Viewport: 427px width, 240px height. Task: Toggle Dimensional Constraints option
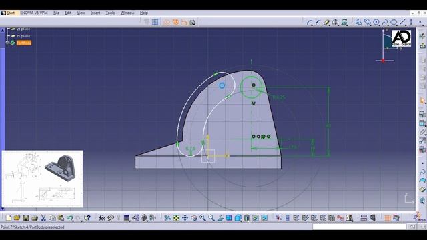184,22
